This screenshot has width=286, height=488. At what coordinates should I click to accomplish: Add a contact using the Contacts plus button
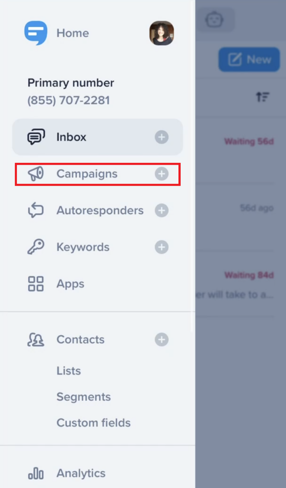click(x=161, y=340)
